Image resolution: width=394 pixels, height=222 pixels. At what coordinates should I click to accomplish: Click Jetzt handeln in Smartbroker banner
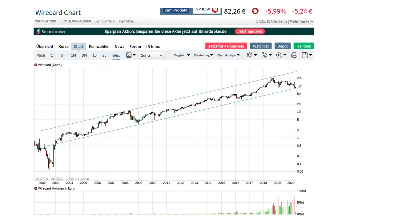(x=250, y=31)
